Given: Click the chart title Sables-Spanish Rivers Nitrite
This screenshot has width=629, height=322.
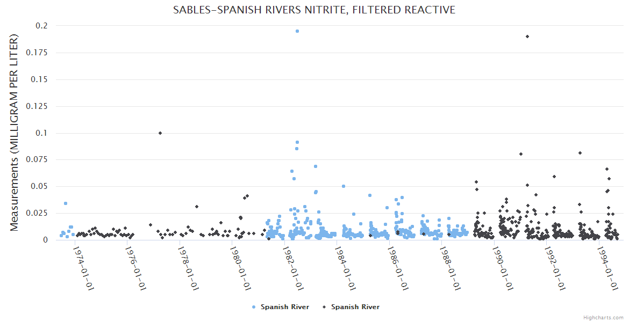Looking at the screenshot, I should coord(314,10).
